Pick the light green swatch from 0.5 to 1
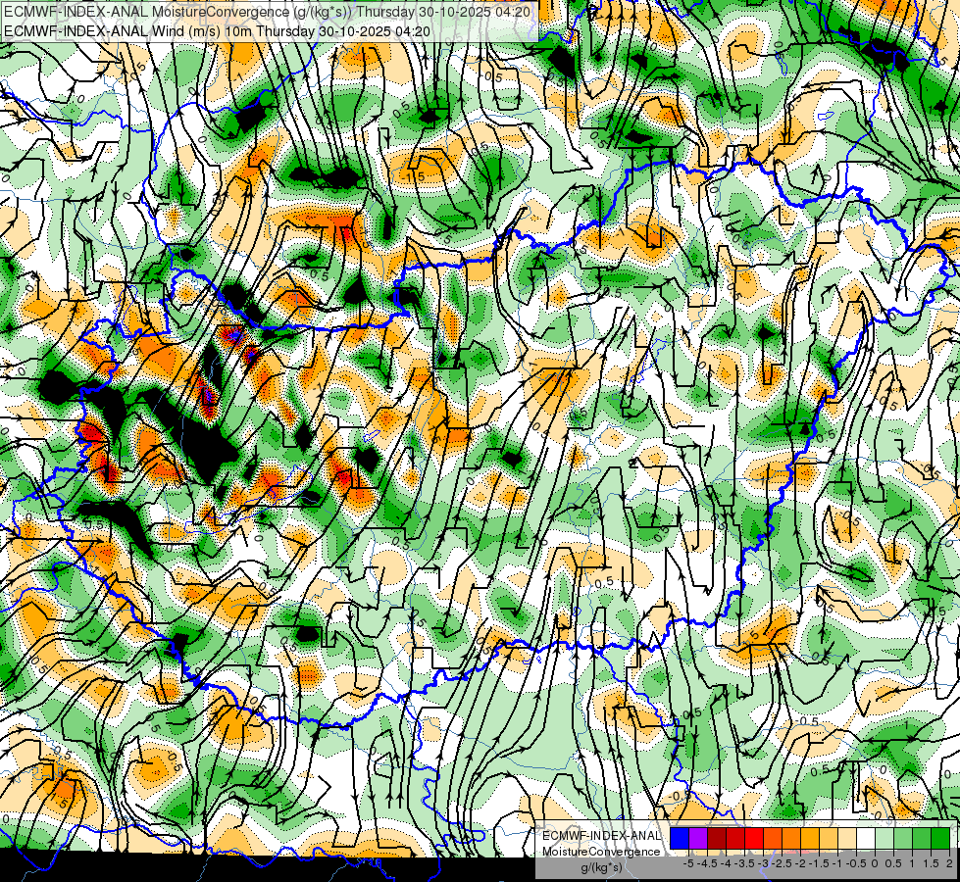Viewport: 960px width, 882px height. coord(902,839)
